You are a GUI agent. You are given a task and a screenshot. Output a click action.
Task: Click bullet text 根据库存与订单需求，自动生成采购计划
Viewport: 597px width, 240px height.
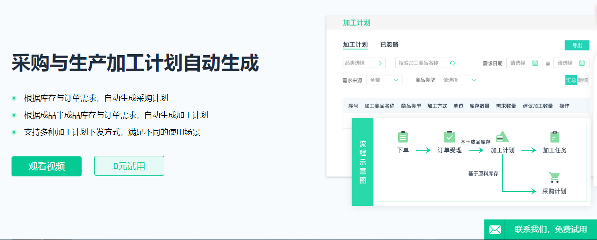(96, 98)
